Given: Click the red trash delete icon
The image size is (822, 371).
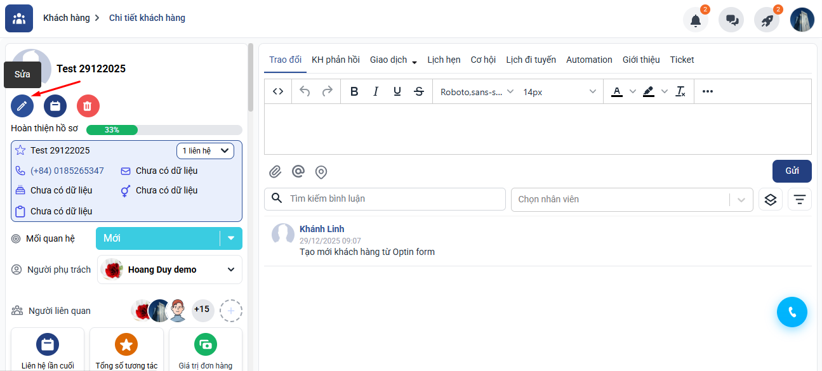Looking at the screenshot, I should [88, 106].
